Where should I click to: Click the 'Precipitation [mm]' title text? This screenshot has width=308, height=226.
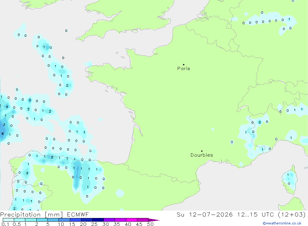[31, 214]
